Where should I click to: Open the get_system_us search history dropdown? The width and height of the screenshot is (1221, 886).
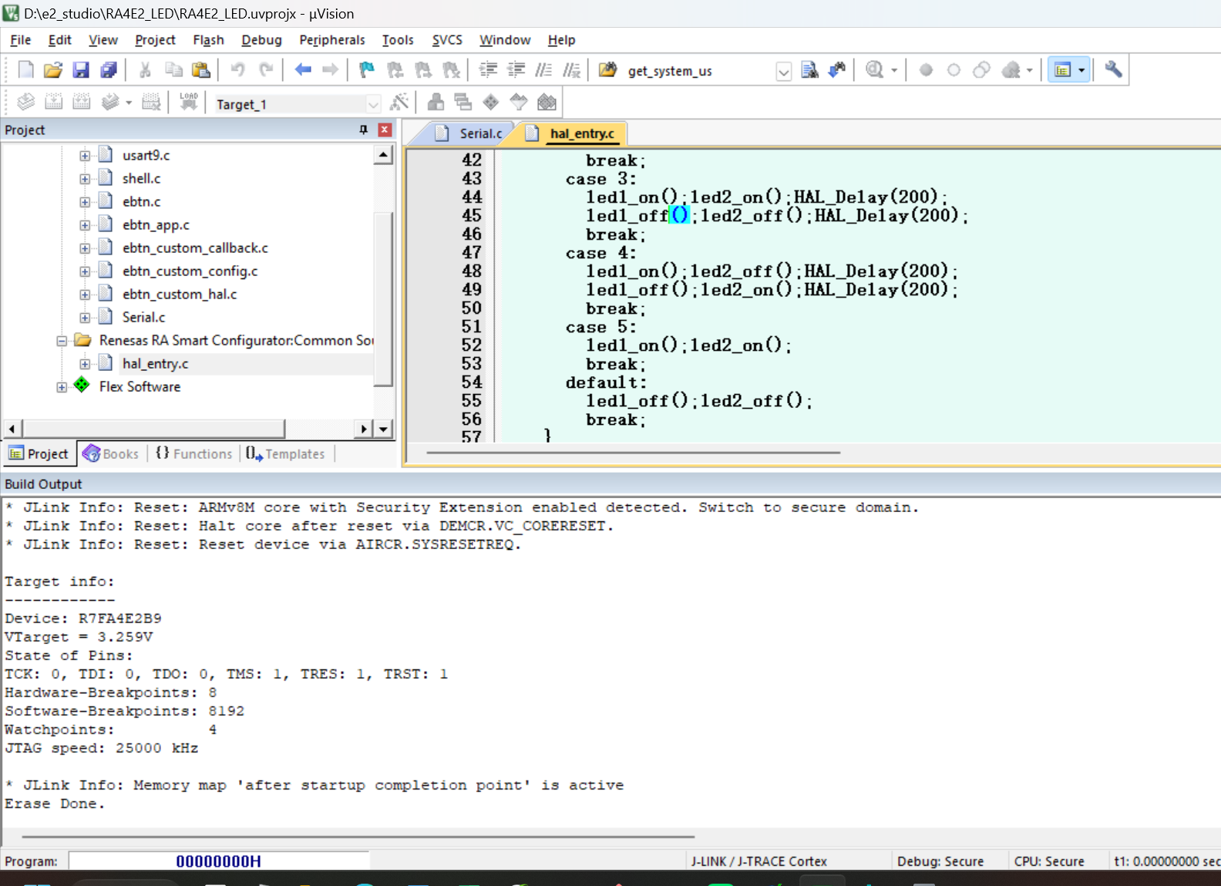[783, 72]
